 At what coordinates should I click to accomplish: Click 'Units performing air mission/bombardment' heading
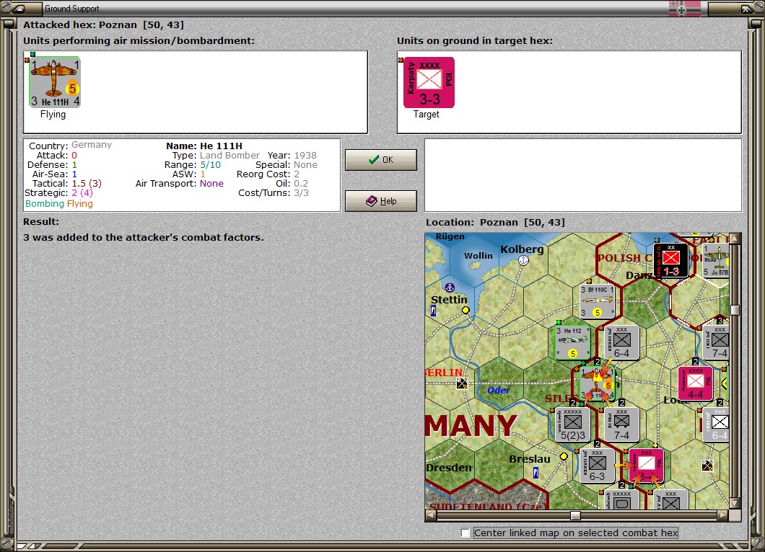tap(139, 41)
